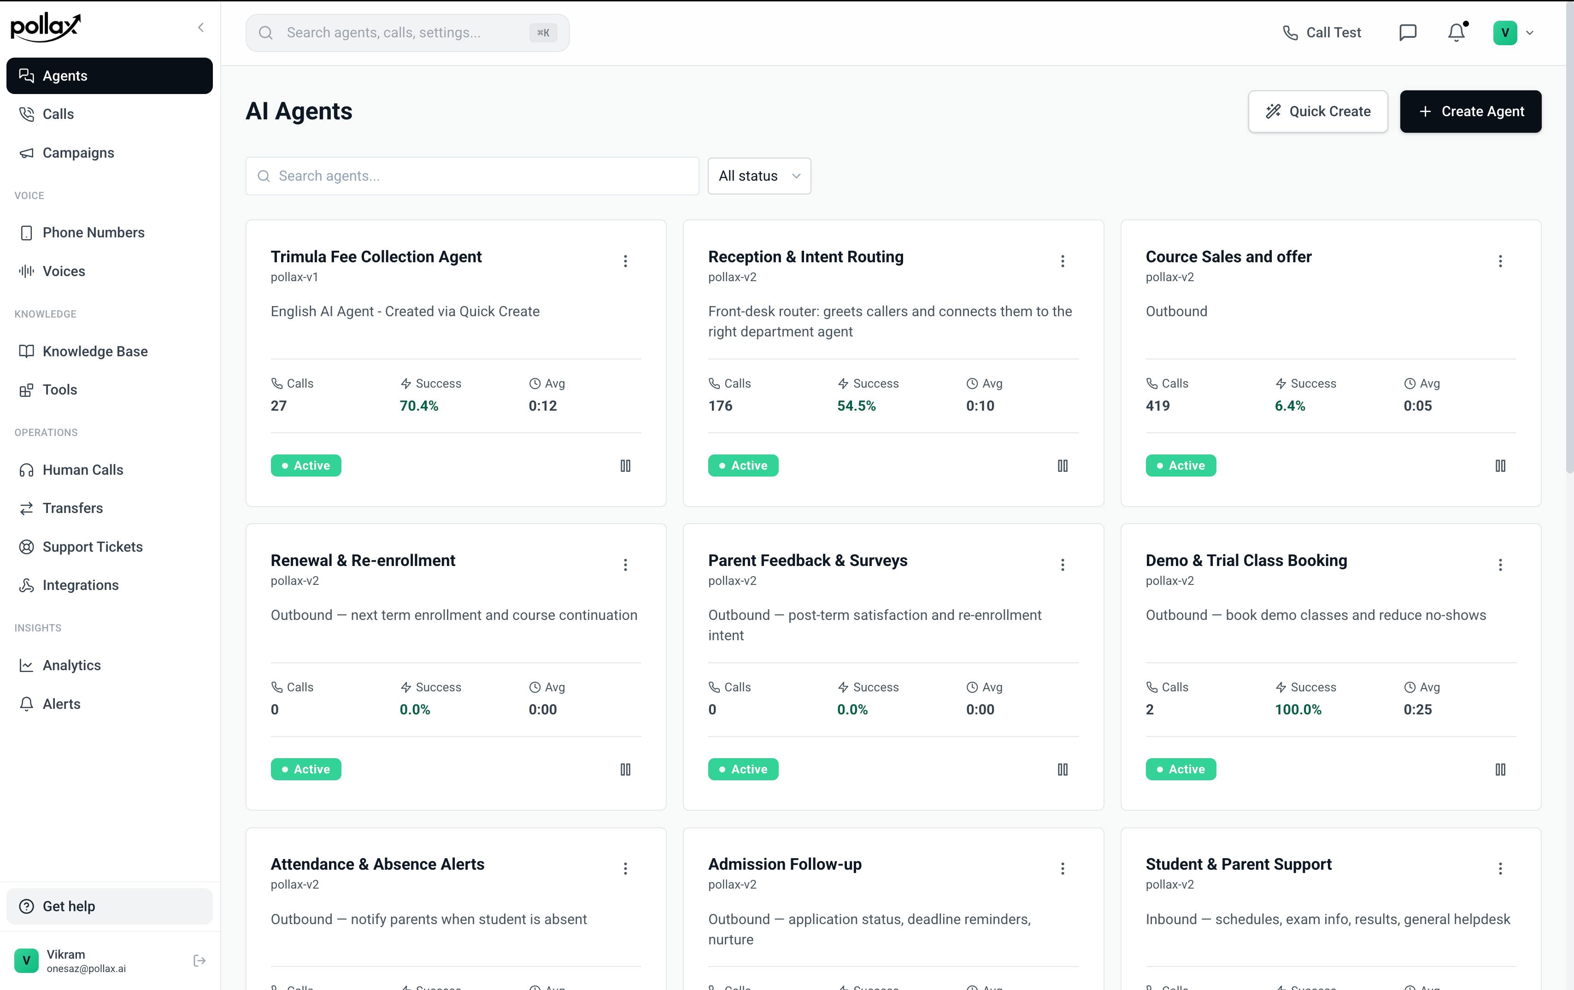Open Alerts in the sidebar
Image resolution: width=1574 pixels, height=990 pixels.
109,704
